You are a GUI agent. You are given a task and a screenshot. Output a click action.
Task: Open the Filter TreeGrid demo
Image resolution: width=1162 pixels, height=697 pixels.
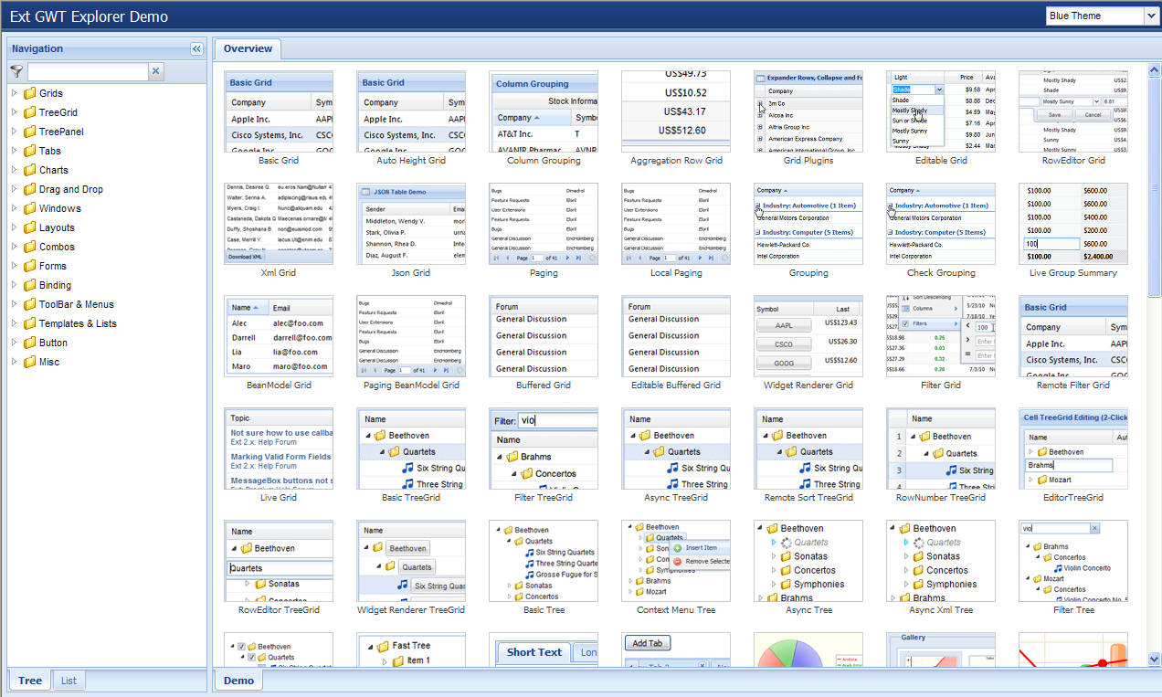[x=544, y=449]
